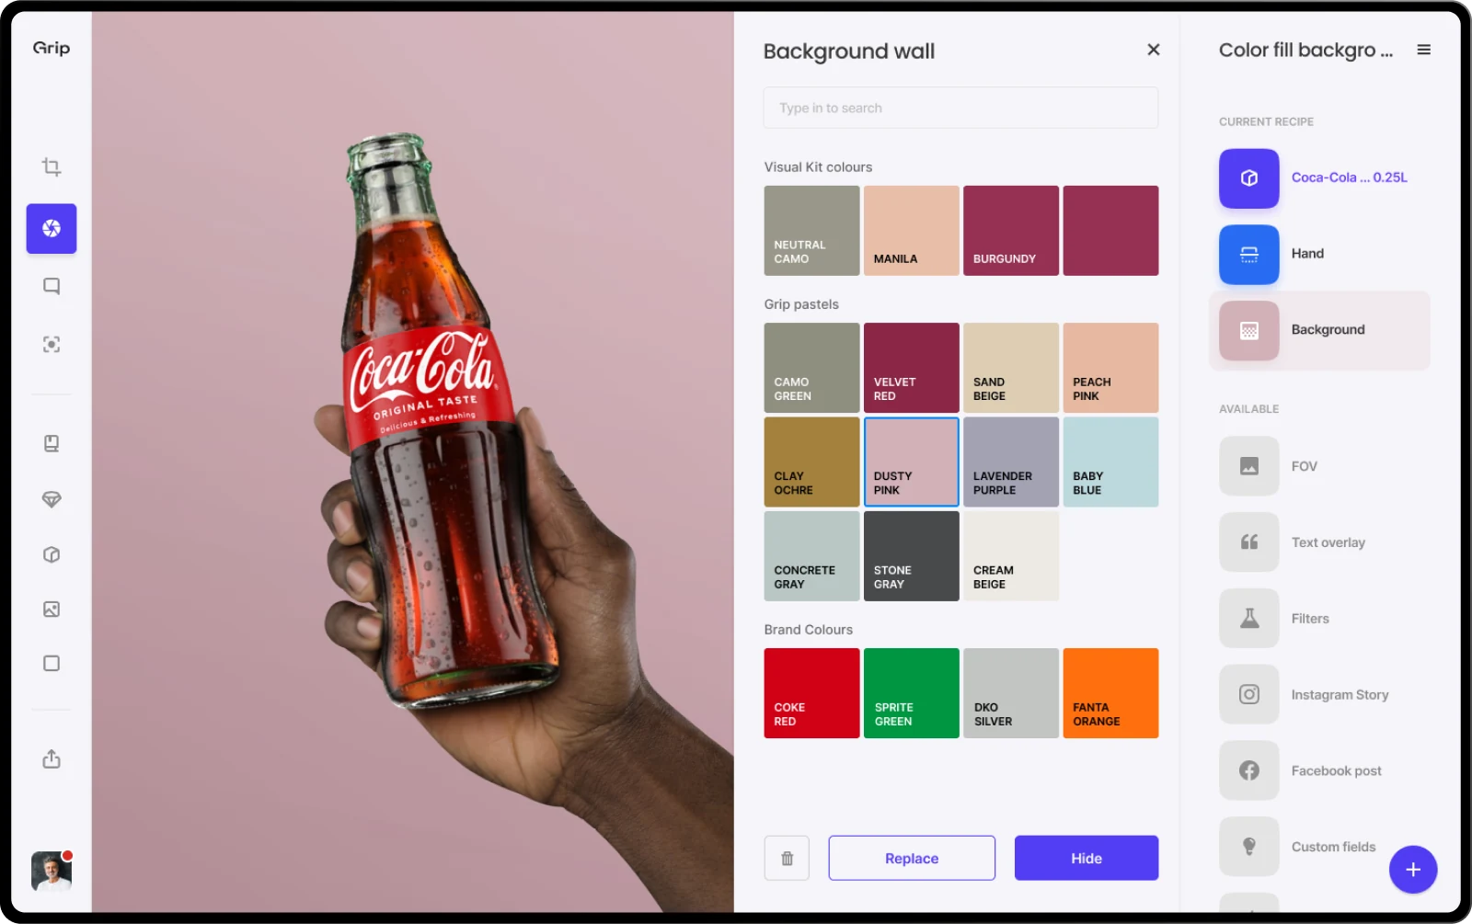
Task: Select the Baby Blue pastel swatch
Action: click(1110, 462)
